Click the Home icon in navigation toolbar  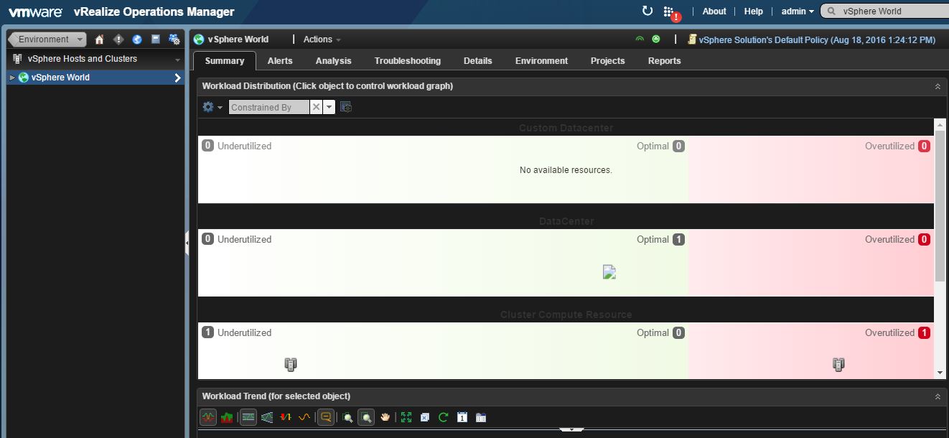coord(100,39)
